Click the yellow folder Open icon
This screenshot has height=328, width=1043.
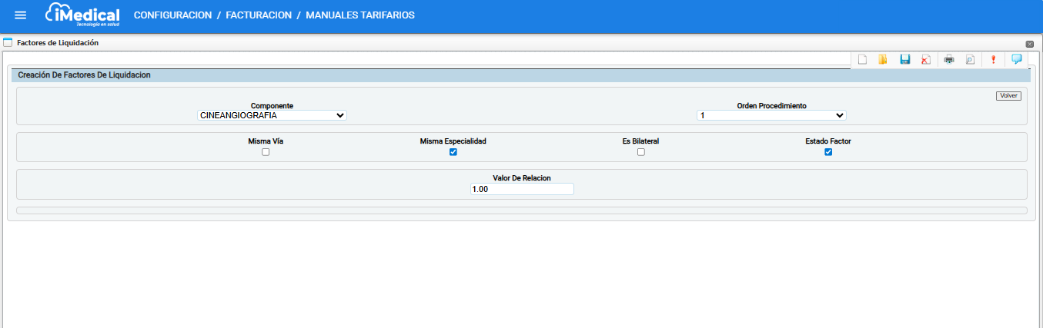[x=883, y=60]
